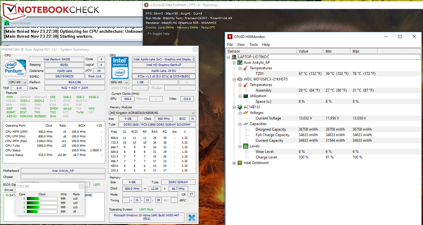423x225 pixels.
Task: Click the Core 0 clock bar
Action: click(x=42, y=199)
